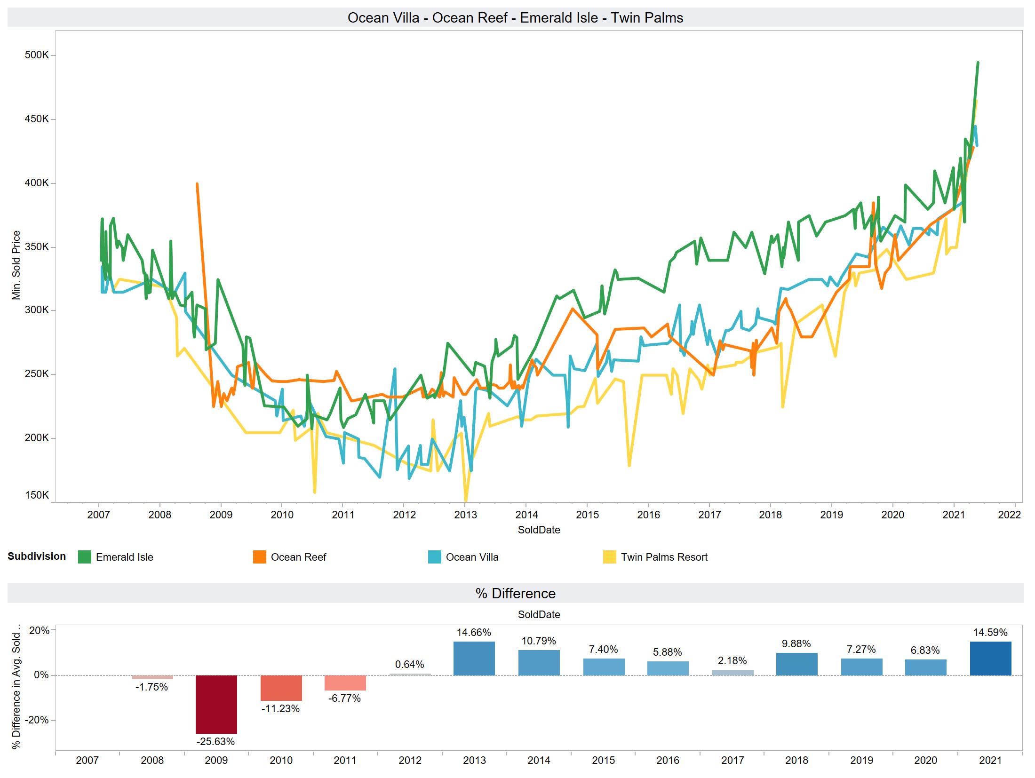
Task: Select the 2010 bar showing -11.23%
Action: [x=281, y=688]
